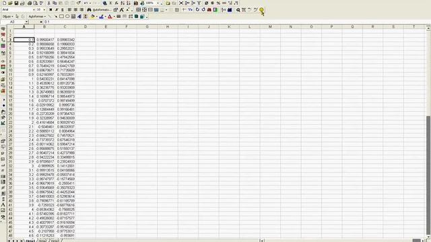
Task: Apply Percent Style with the % icon
Action: (x=218, y=3)
